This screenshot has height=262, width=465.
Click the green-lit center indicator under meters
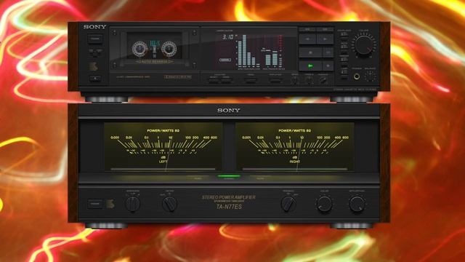(x=229, y=176)
